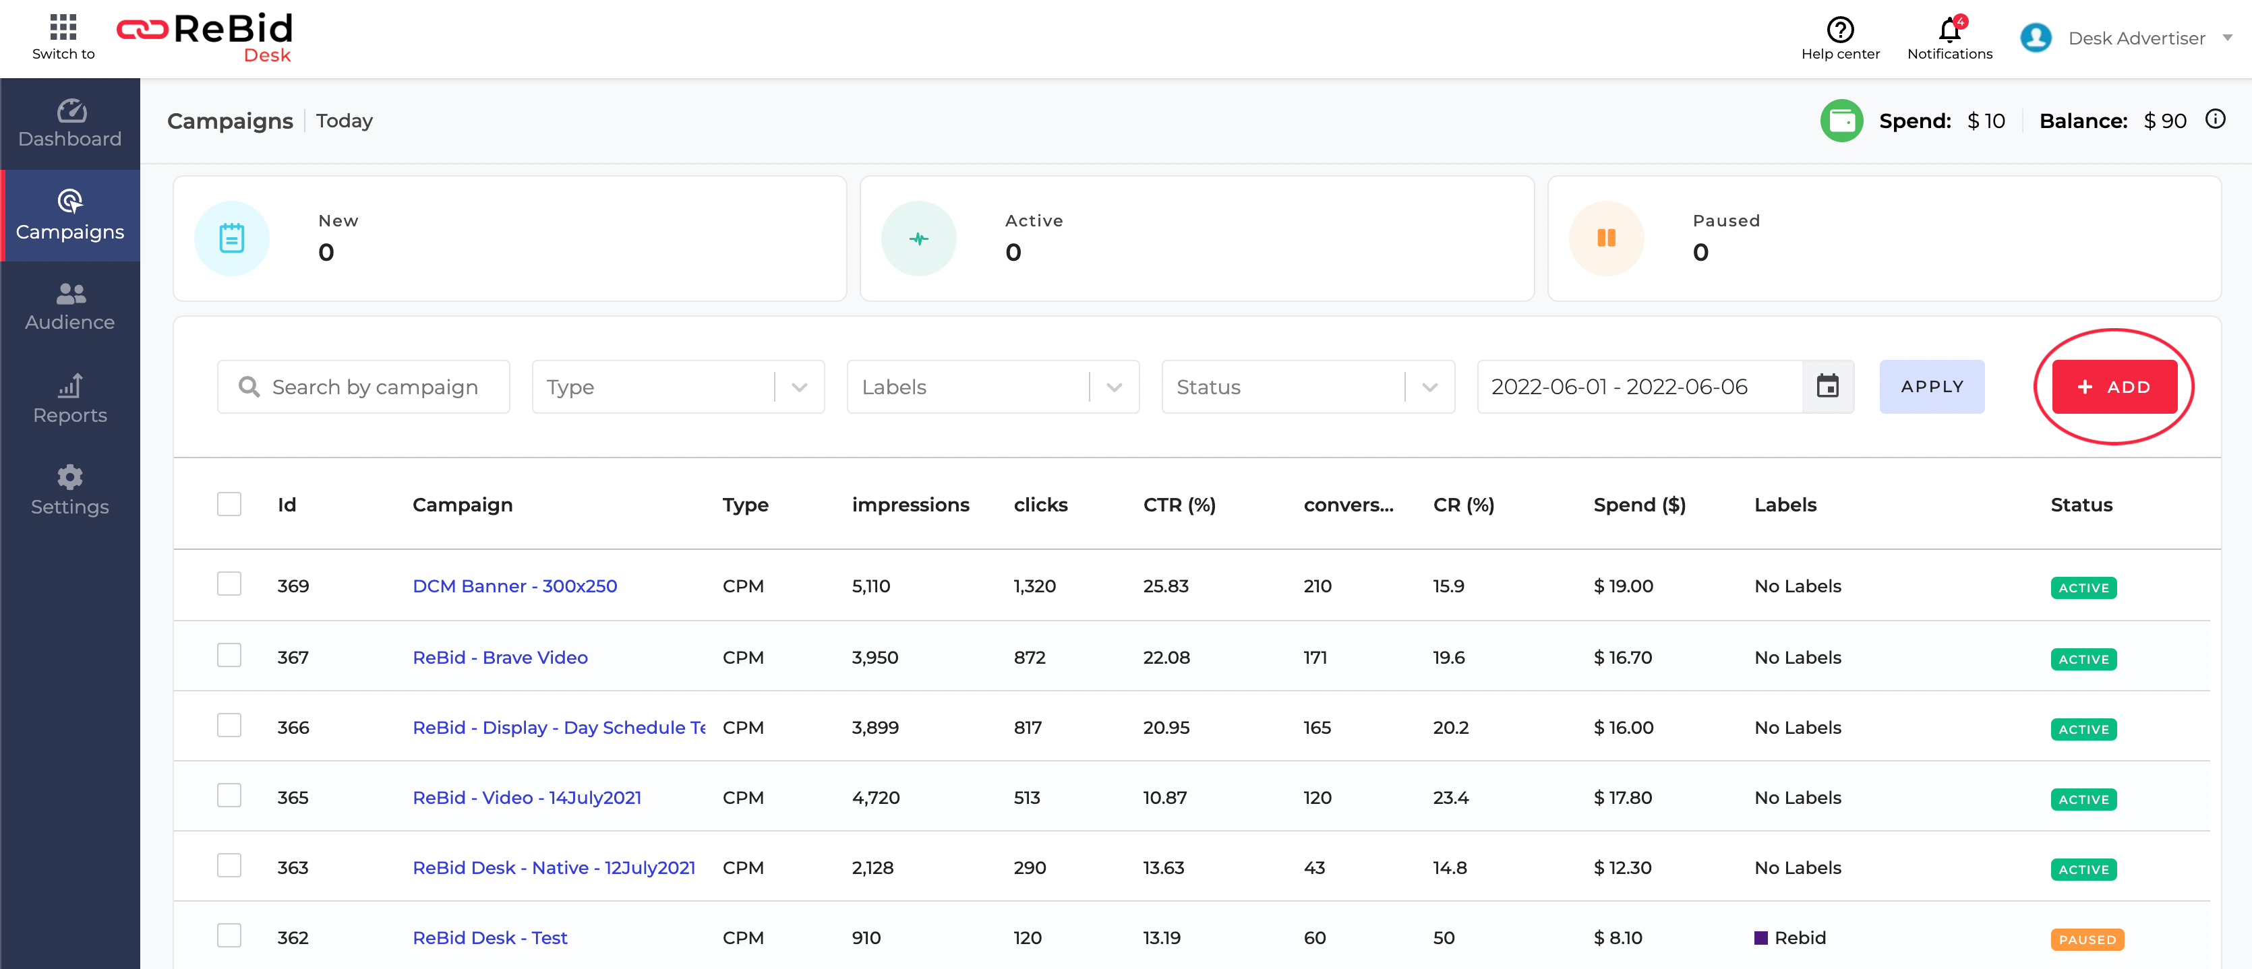Toggle the select-all campaigns checkbox

pyautogui.click(x=229, y=504)
